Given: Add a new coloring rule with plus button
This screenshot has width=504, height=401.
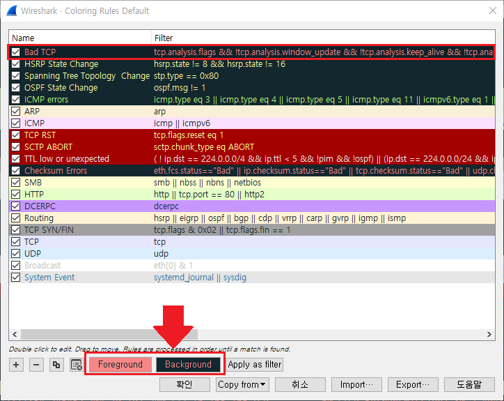Looking at the screenshot, I should tap(16, 365).
